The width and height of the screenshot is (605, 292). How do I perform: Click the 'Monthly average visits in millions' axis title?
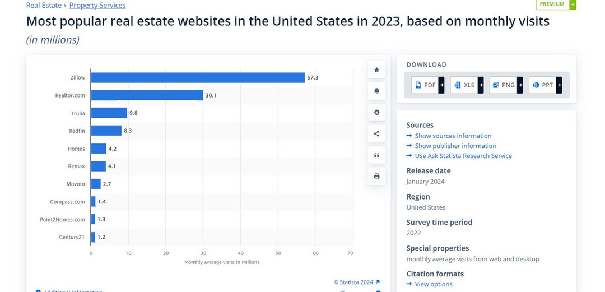point(222,262)
